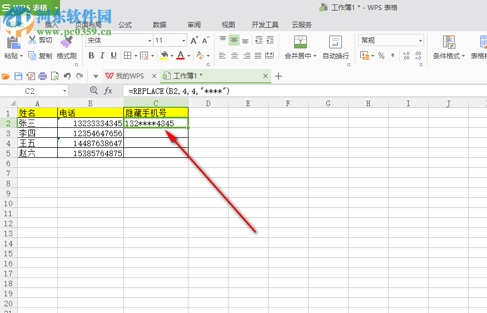
Task: Click the fx insert function button
Action: 108,91
